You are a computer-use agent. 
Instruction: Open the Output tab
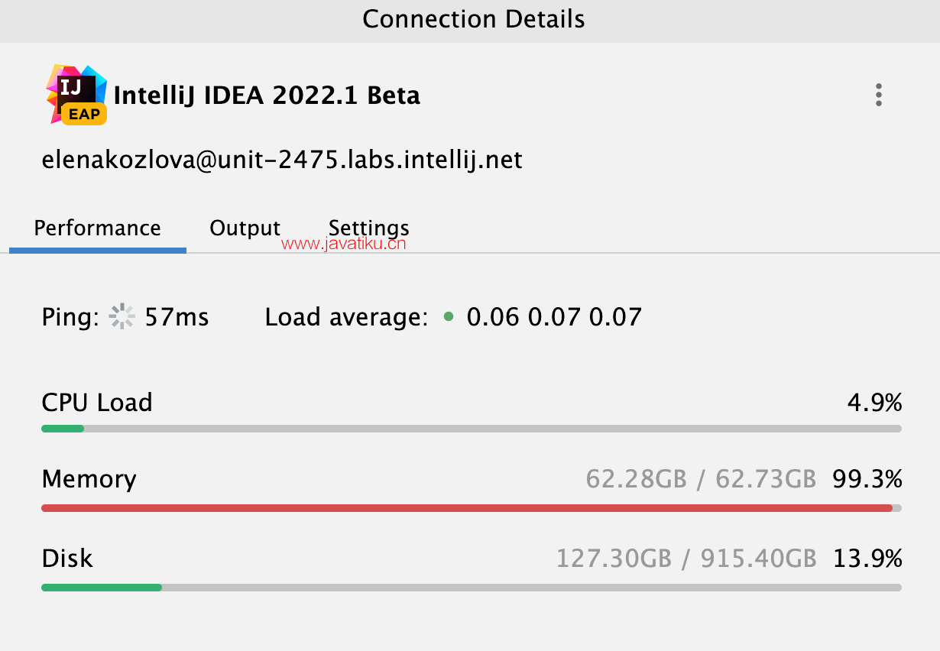[x=245, y=228]
